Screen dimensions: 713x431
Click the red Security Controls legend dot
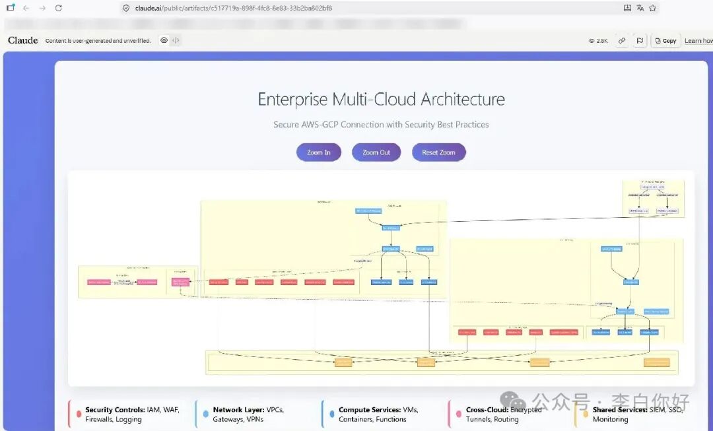pyautogui.click(x=79, y=414)
